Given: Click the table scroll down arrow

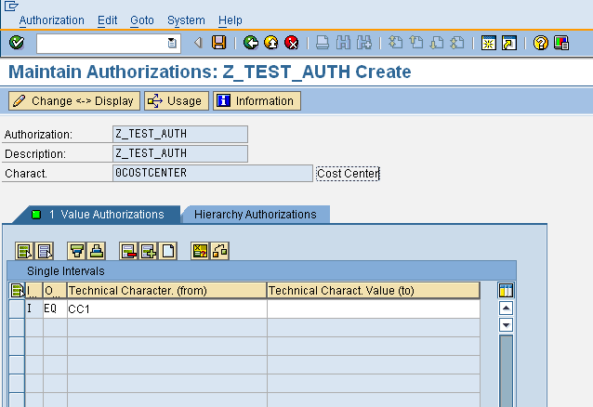Looking at the screenshot, I should pos(506,324).
